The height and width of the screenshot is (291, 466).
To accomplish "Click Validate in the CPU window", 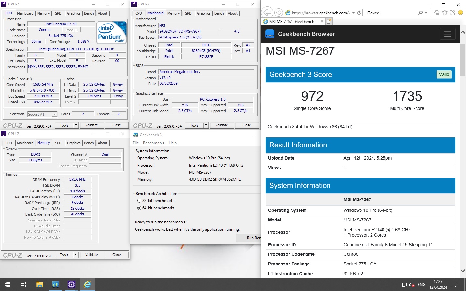I will coord(92,125).
